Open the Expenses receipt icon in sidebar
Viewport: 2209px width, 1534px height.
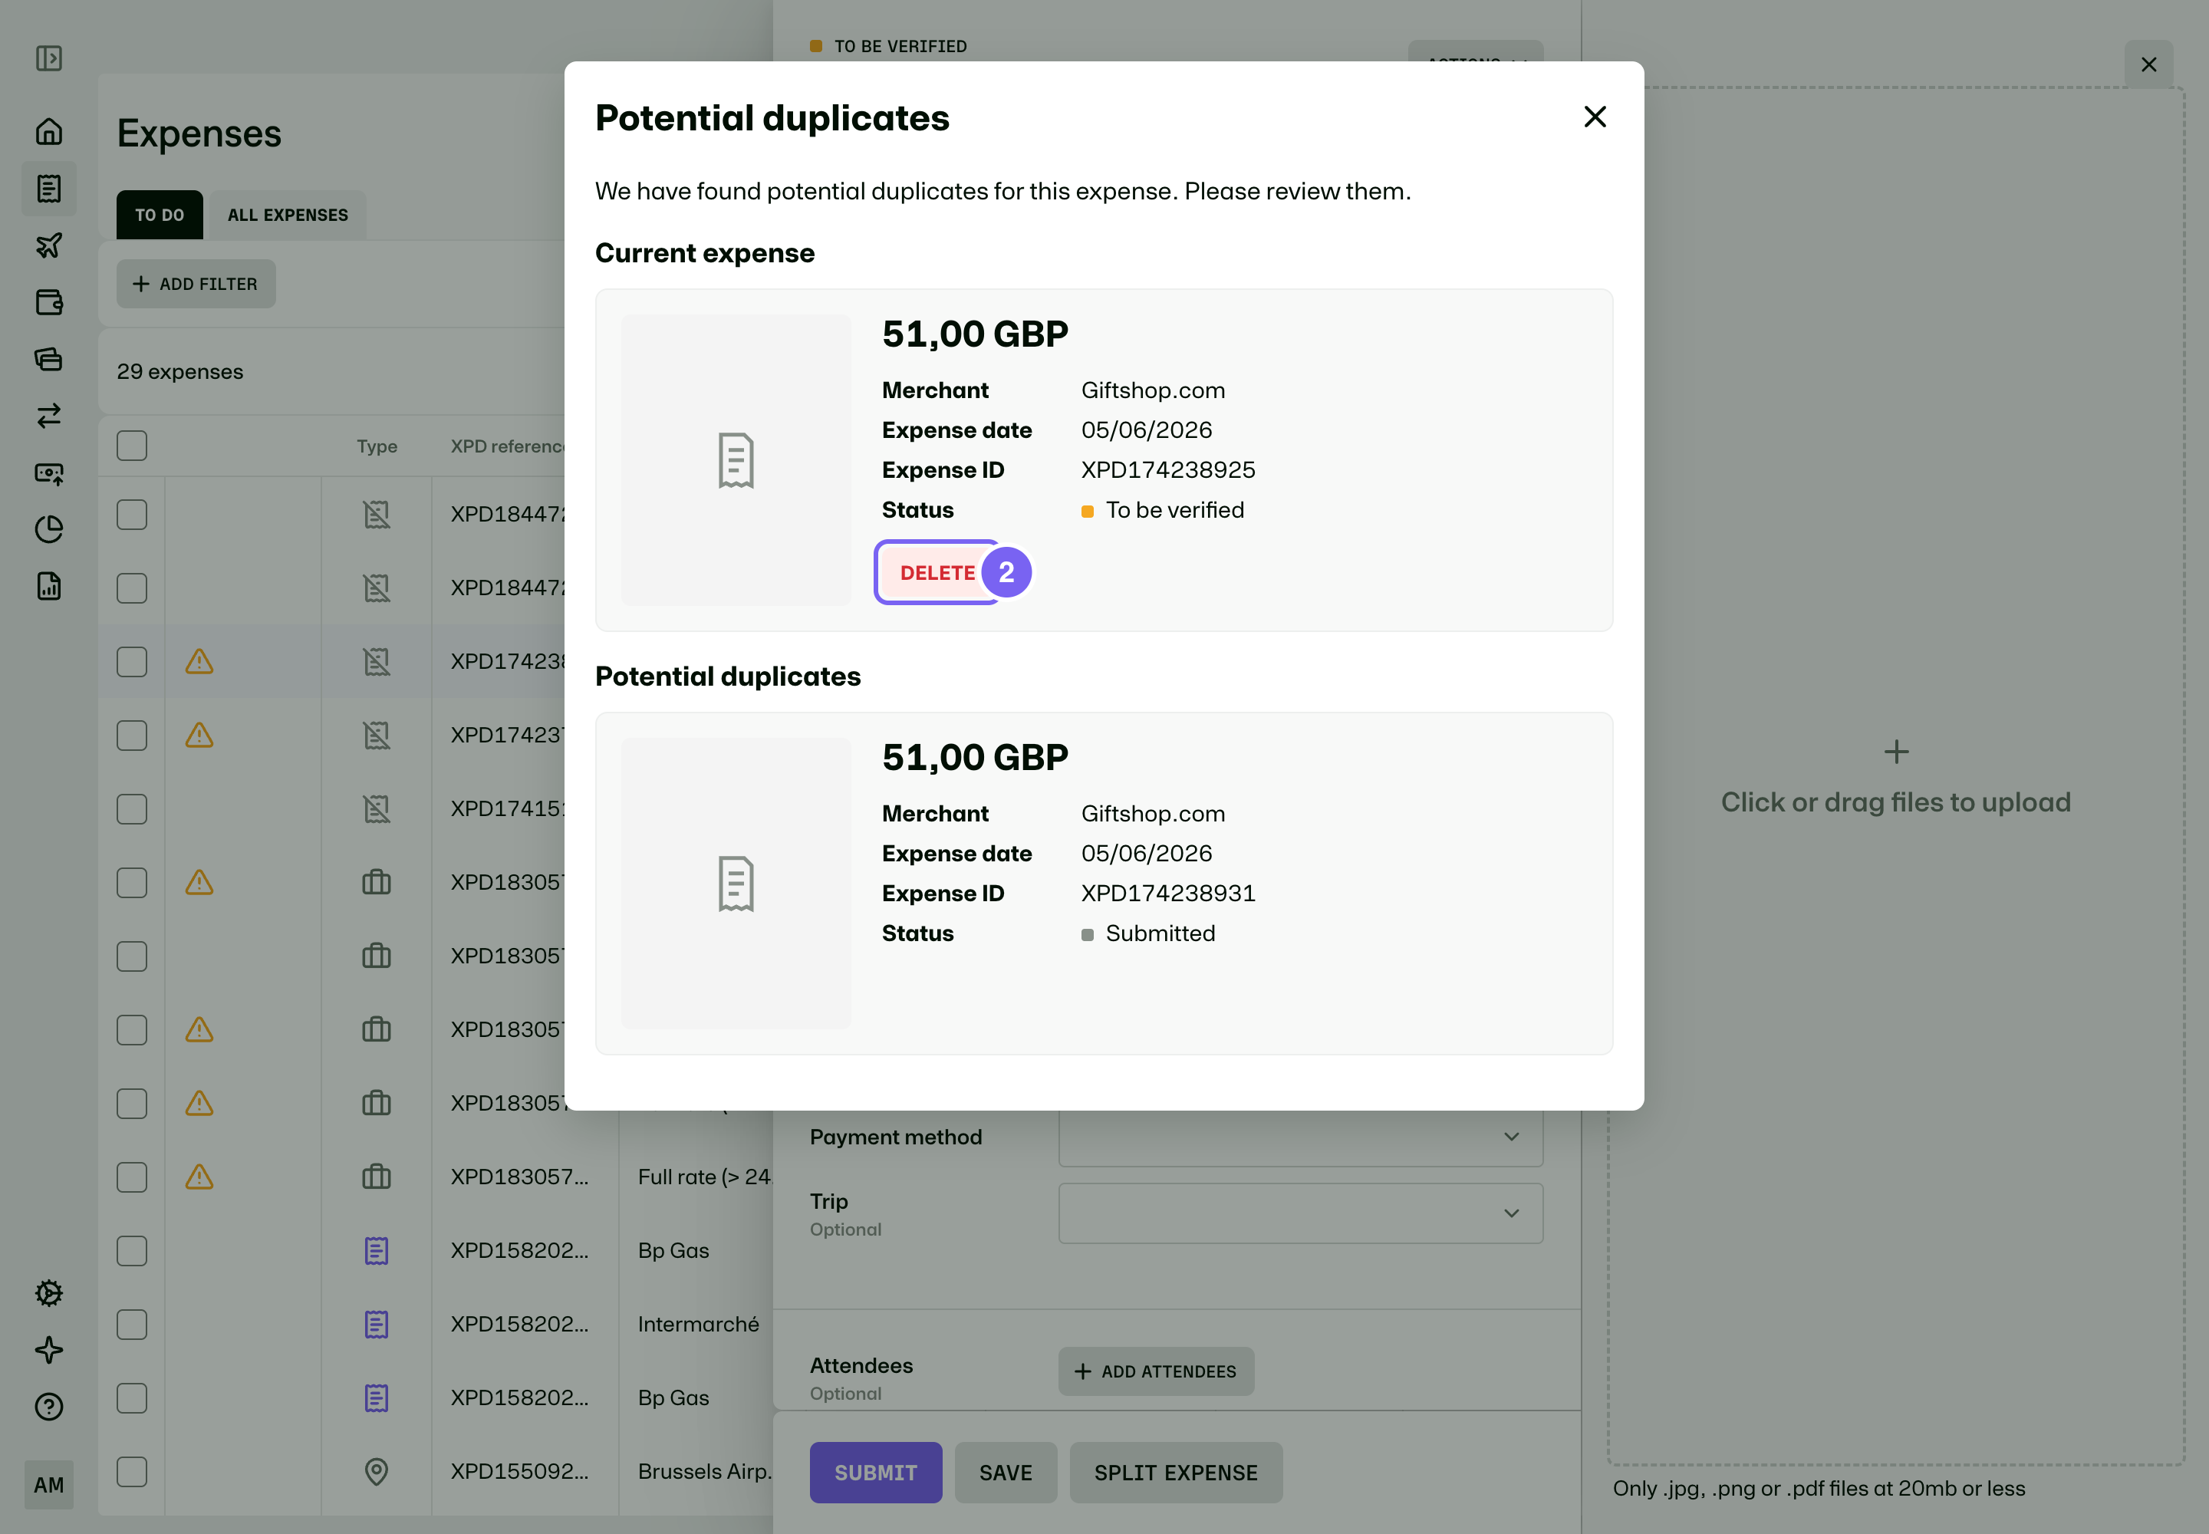coord(49,189)
